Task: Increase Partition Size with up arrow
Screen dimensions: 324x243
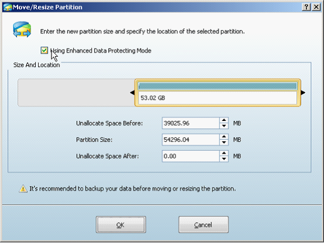Action: [x=224, y=137]
